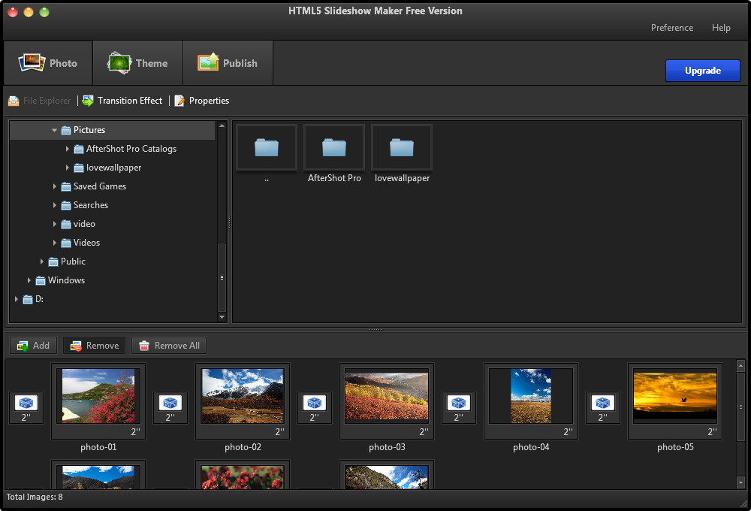
Task: Click transition icon before photo-04
Action: tap(458, 403)
